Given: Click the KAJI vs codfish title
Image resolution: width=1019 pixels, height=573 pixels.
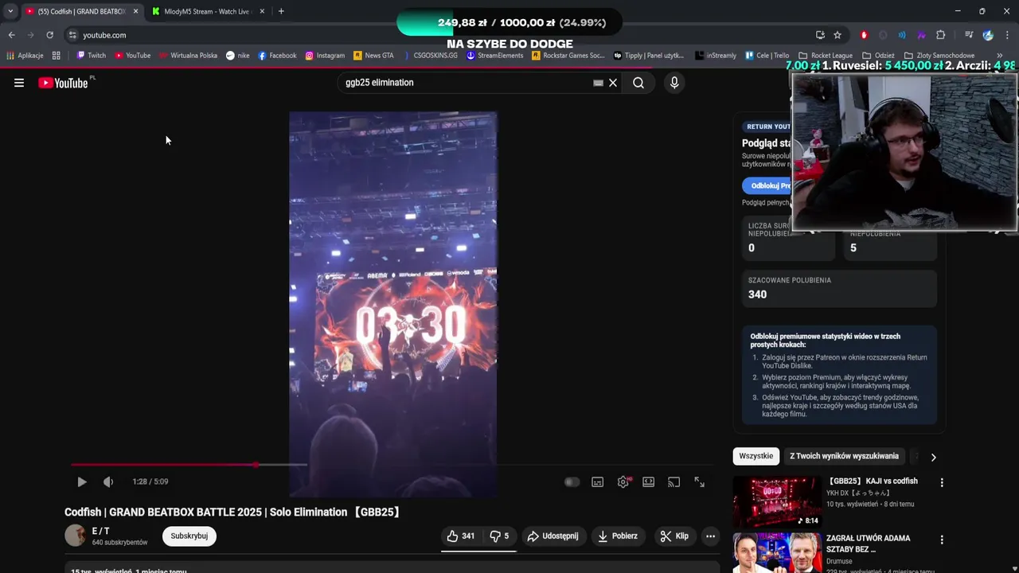Looking at the screenshot, I should point(873,481).
